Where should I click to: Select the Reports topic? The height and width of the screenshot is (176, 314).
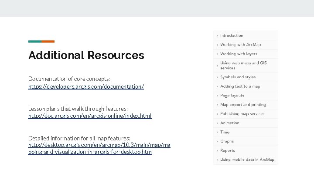[228, 150]
